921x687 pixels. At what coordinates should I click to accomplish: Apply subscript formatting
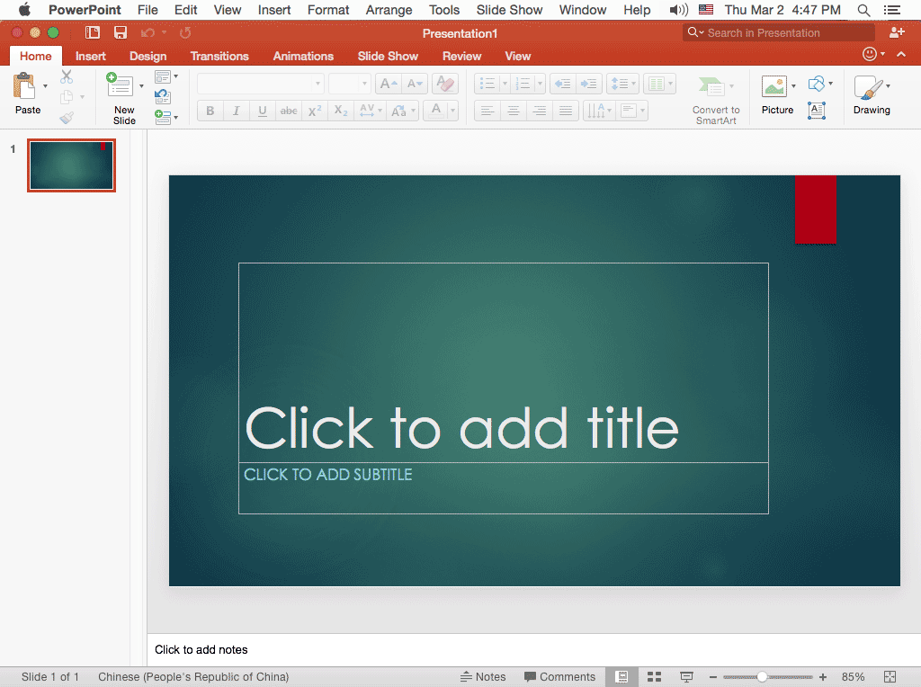point(341,111)
